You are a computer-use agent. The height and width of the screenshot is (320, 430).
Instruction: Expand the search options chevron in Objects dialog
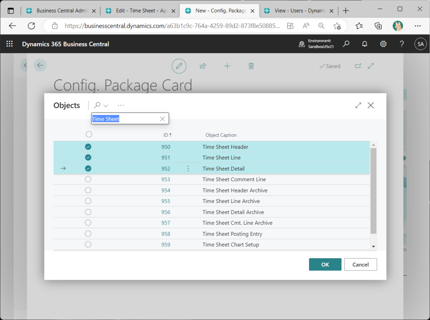pos(106,106)
